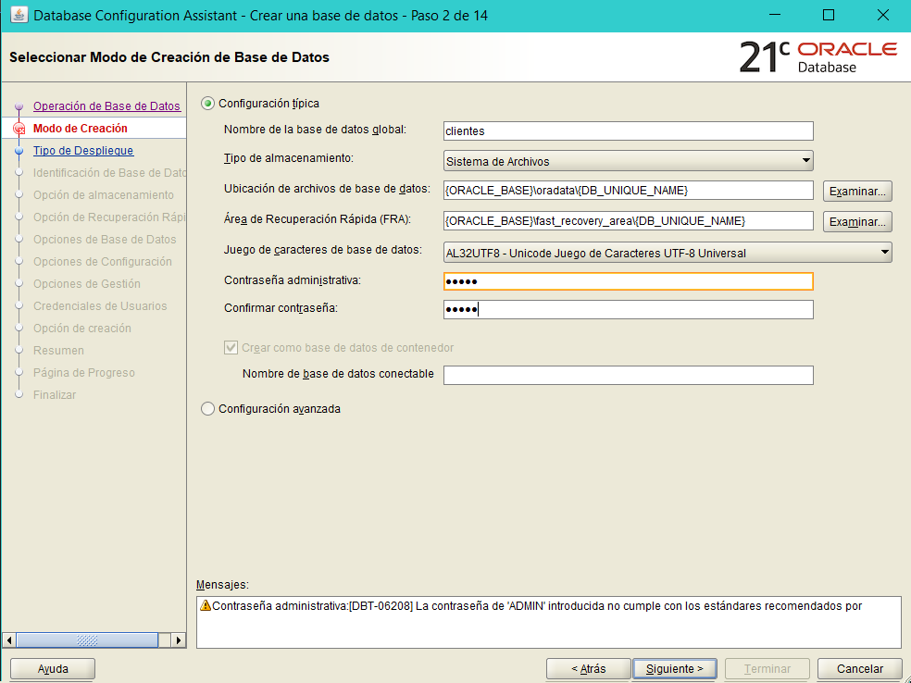This screenshot has width=911, height=683.
Task: Click the Opción de creación step
Action: pyautogui.click(x=81, y=329)
